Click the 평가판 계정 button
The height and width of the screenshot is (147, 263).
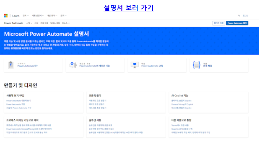(x=218, y=23)
